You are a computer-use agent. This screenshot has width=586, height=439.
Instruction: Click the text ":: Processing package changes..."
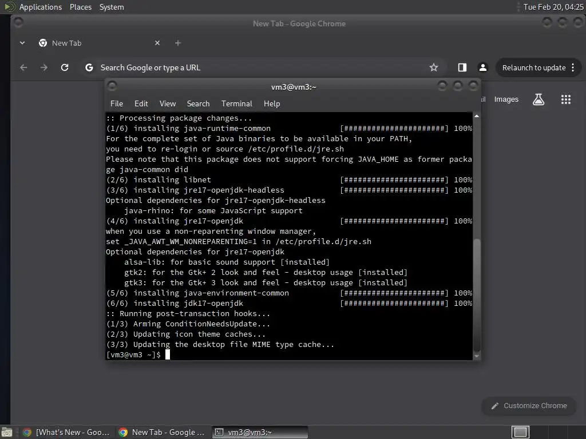[179, 118]
